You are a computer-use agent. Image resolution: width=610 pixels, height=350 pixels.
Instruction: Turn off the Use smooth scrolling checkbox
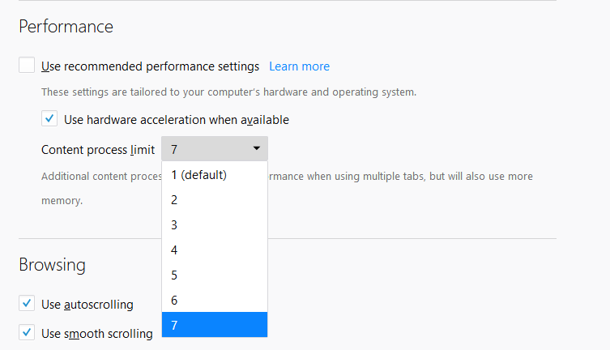(27, 333)
